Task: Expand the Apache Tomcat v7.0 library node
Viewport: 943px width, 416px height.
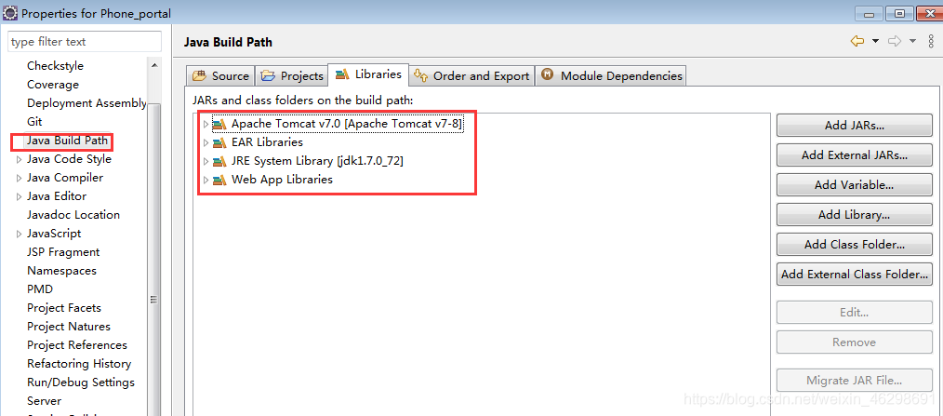Action: click(206, 124)
